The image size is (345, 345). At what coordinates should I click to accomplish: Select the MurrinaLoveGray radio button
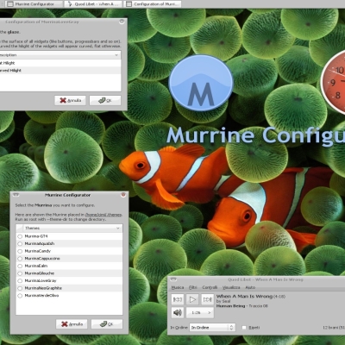20,281
